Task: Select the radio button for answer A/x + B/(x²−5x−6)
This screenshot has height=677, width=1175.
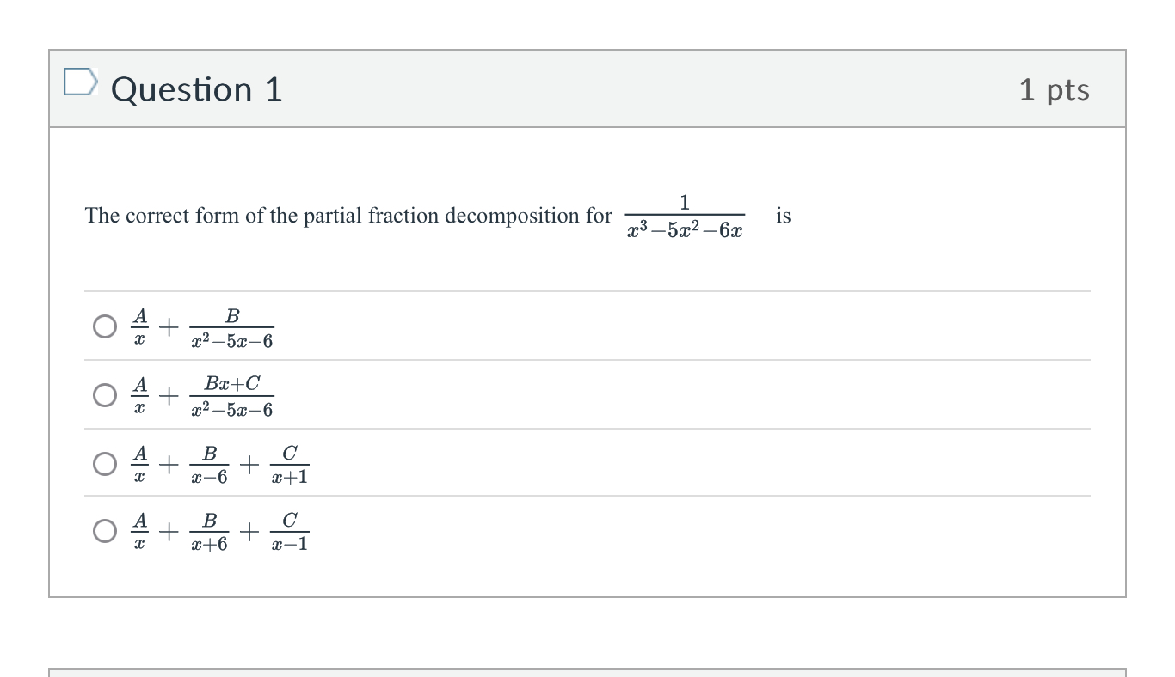Action: pyautogui.click(x=104, y=325)
